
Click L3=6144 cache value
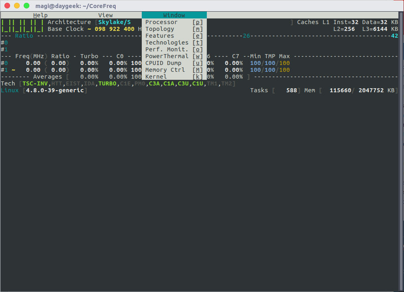point(375,29)
